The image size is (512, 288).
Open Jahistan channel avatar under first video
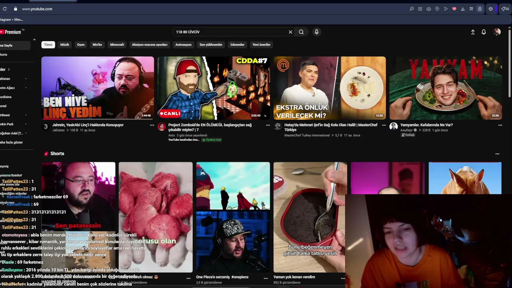pos(45,127)
